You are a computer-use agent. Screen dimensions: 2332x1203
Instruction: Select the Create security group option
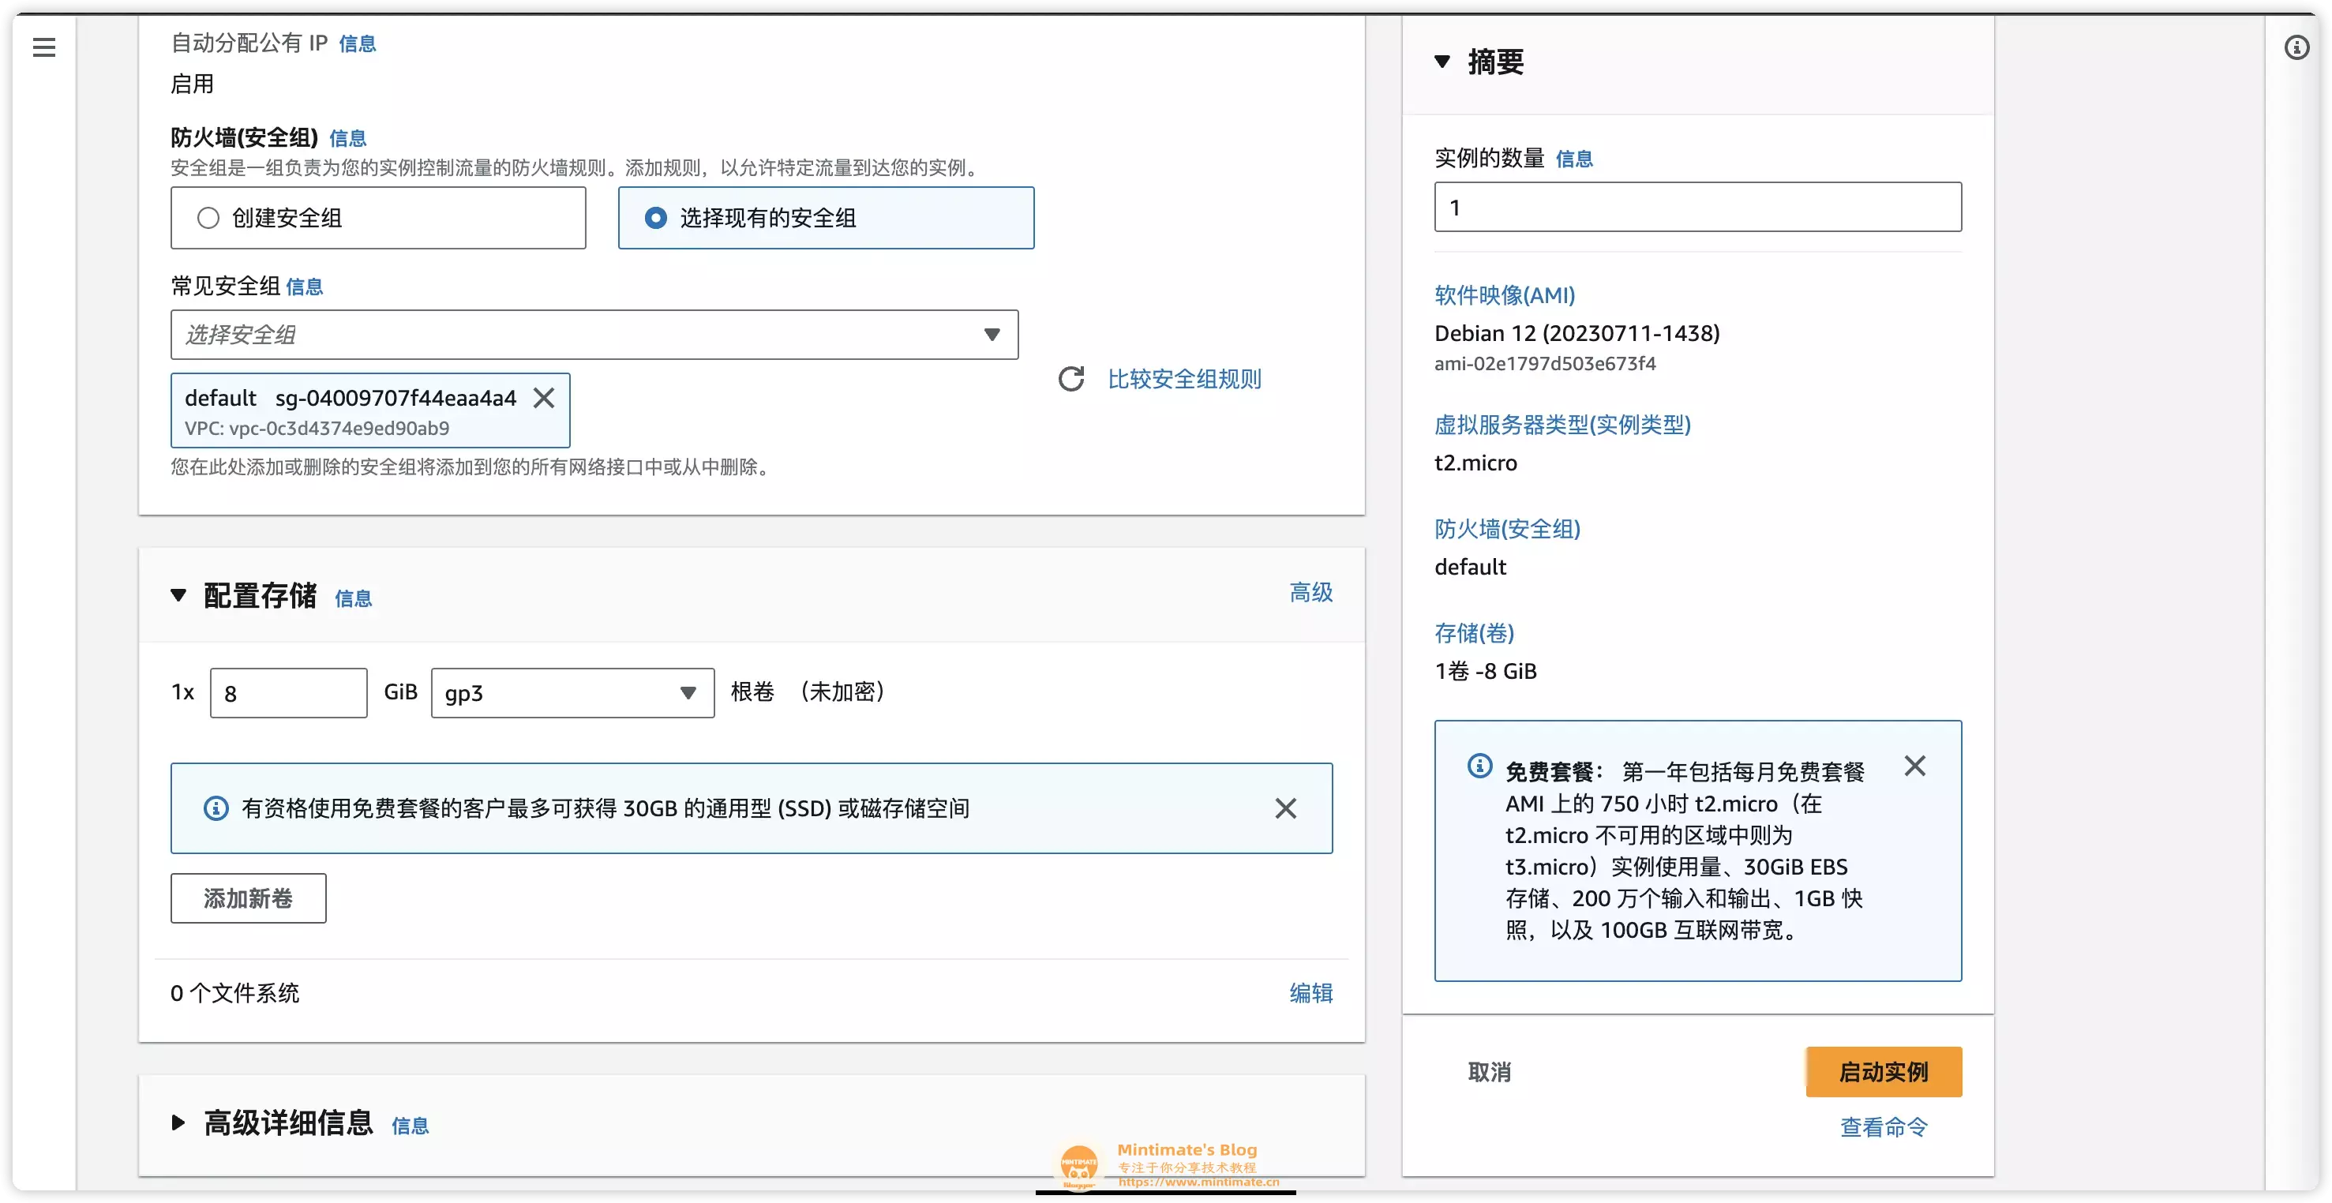(377, 217)
